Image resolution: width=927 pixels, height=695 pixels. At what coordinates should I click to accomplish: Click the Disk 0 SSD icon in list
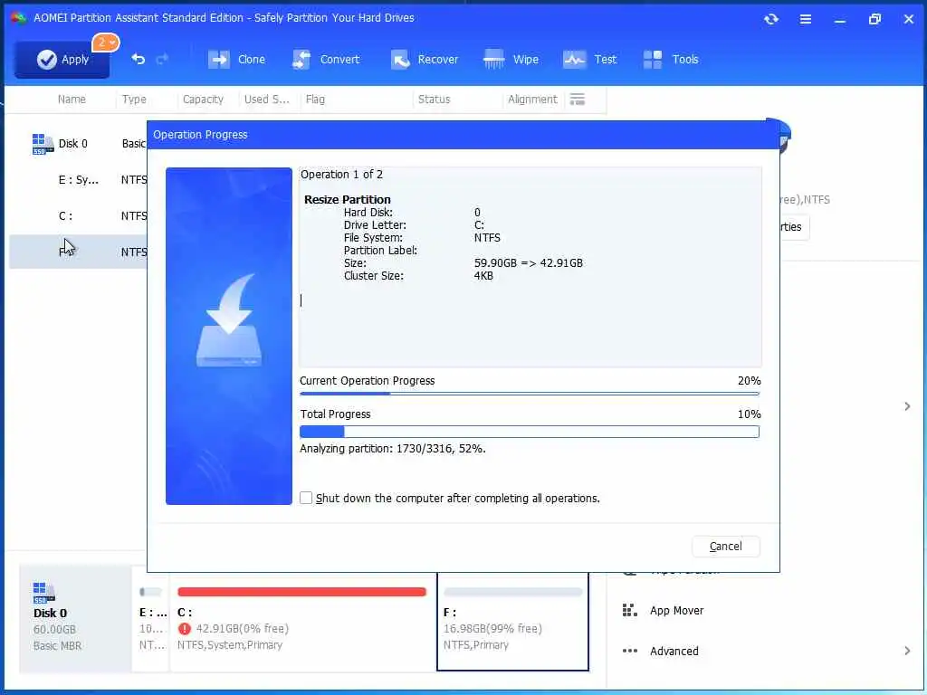pos(42,144)
